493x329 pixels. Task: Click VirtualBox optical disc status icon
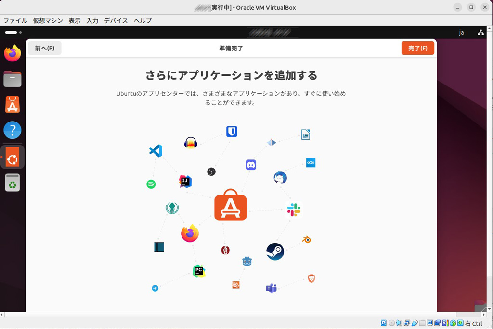tap(392, 323)
